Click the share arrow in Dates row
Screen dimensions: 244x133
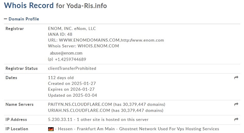tap(236, 77)
